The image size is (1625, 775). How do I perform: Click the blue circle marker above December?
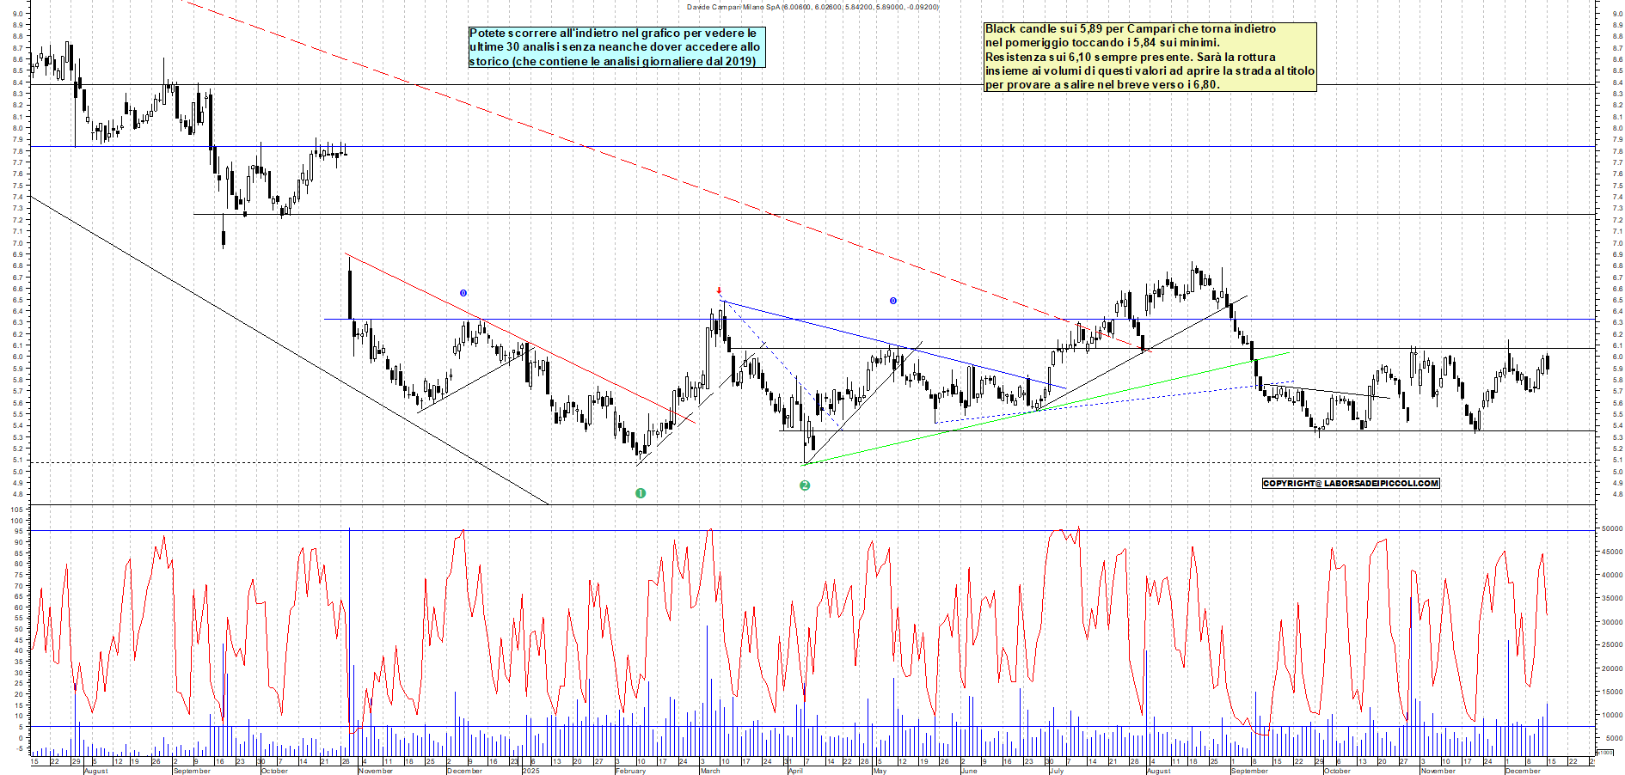point(463,293)
